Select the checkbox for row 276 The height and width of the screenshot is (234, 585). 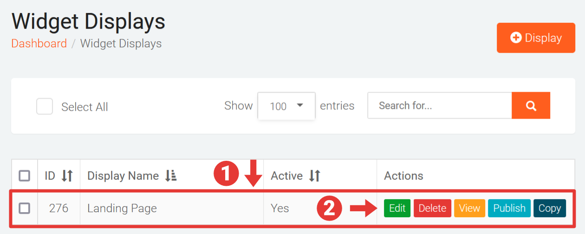click(x=24, y=208)
